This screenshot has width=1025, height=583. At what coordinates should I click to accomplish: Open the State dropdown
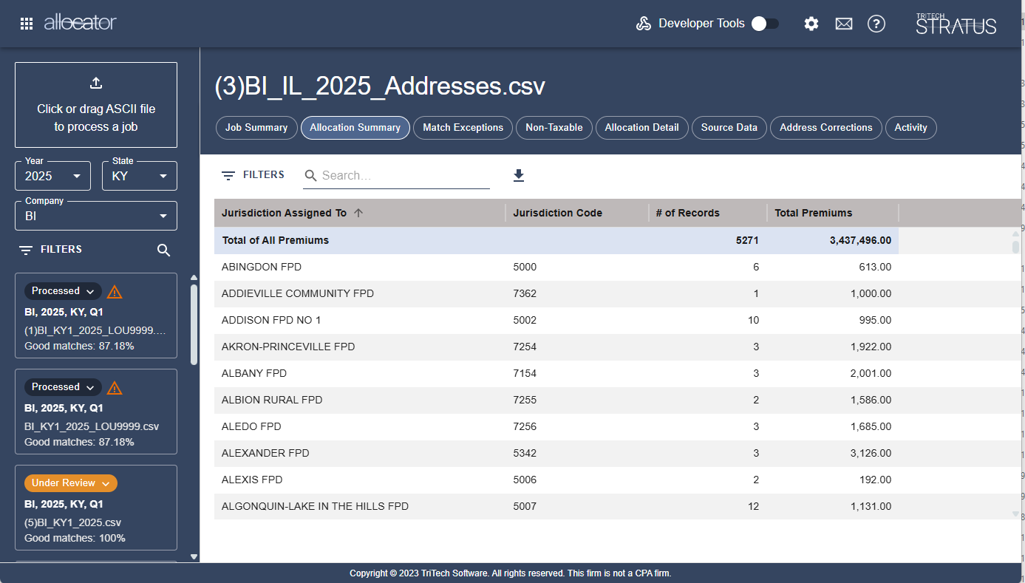tap(140, 176)
